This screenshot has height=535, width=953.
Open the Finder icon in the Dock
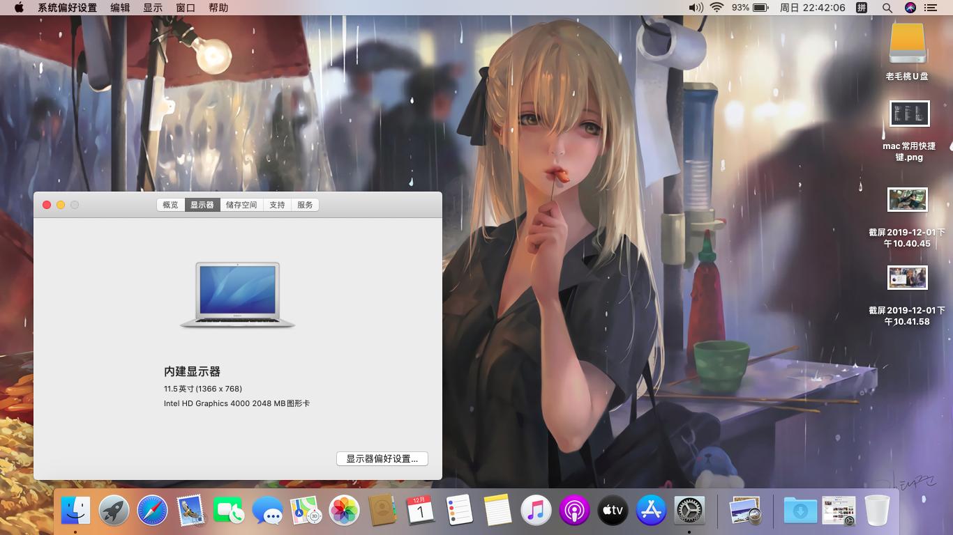(75, 511)
